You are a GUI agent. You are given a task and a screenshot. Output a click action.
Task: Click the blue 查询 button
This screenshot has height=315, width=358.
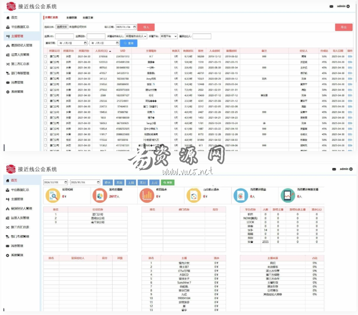click(129, 43)
